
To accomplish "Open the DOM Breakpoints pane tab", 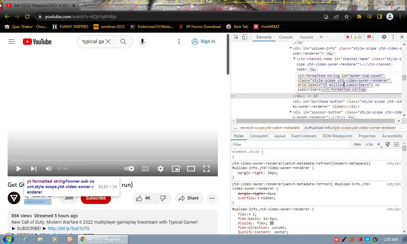I will [x=337, y=136].
